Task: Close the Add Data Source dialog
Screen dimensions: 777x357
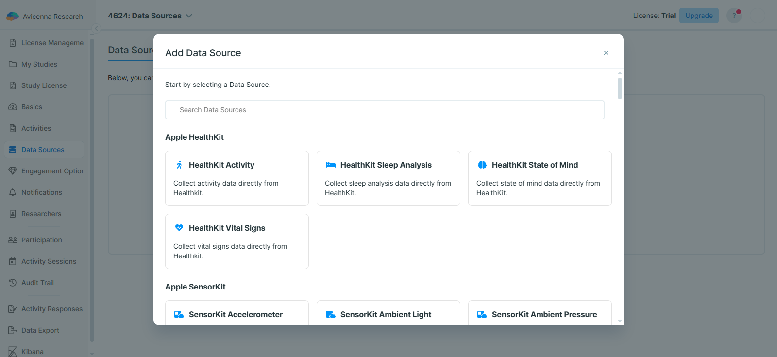Action: pyautogui.click(x=606, y=53)
